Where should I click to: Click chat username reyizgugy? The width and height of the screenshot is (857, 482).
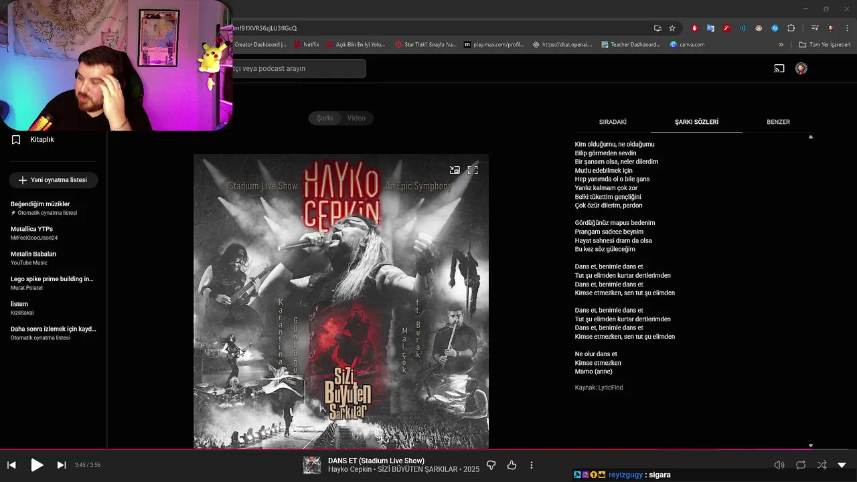point(625,475)
